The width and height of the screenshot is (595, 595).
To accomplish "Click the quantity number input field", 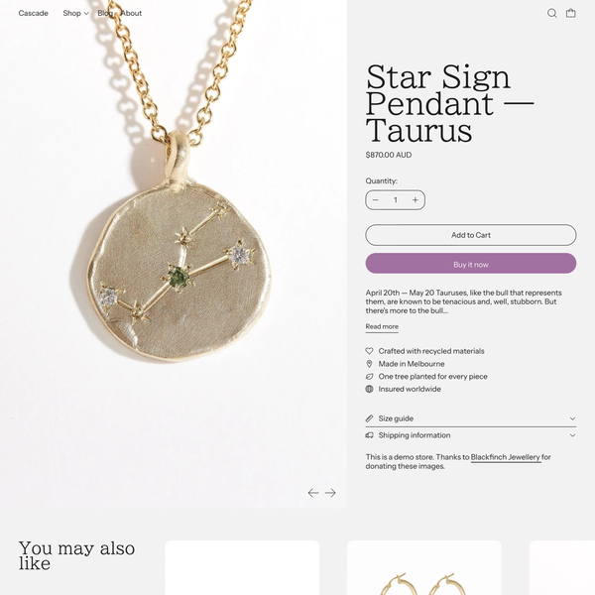I will click(x=396, y=200).
